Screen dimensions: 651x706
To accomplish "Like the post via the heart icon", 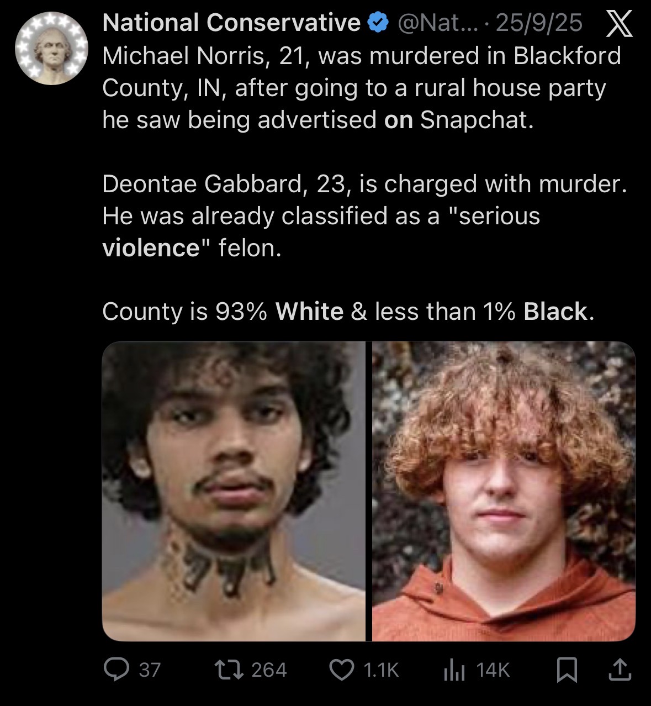I will pos(342,670).
